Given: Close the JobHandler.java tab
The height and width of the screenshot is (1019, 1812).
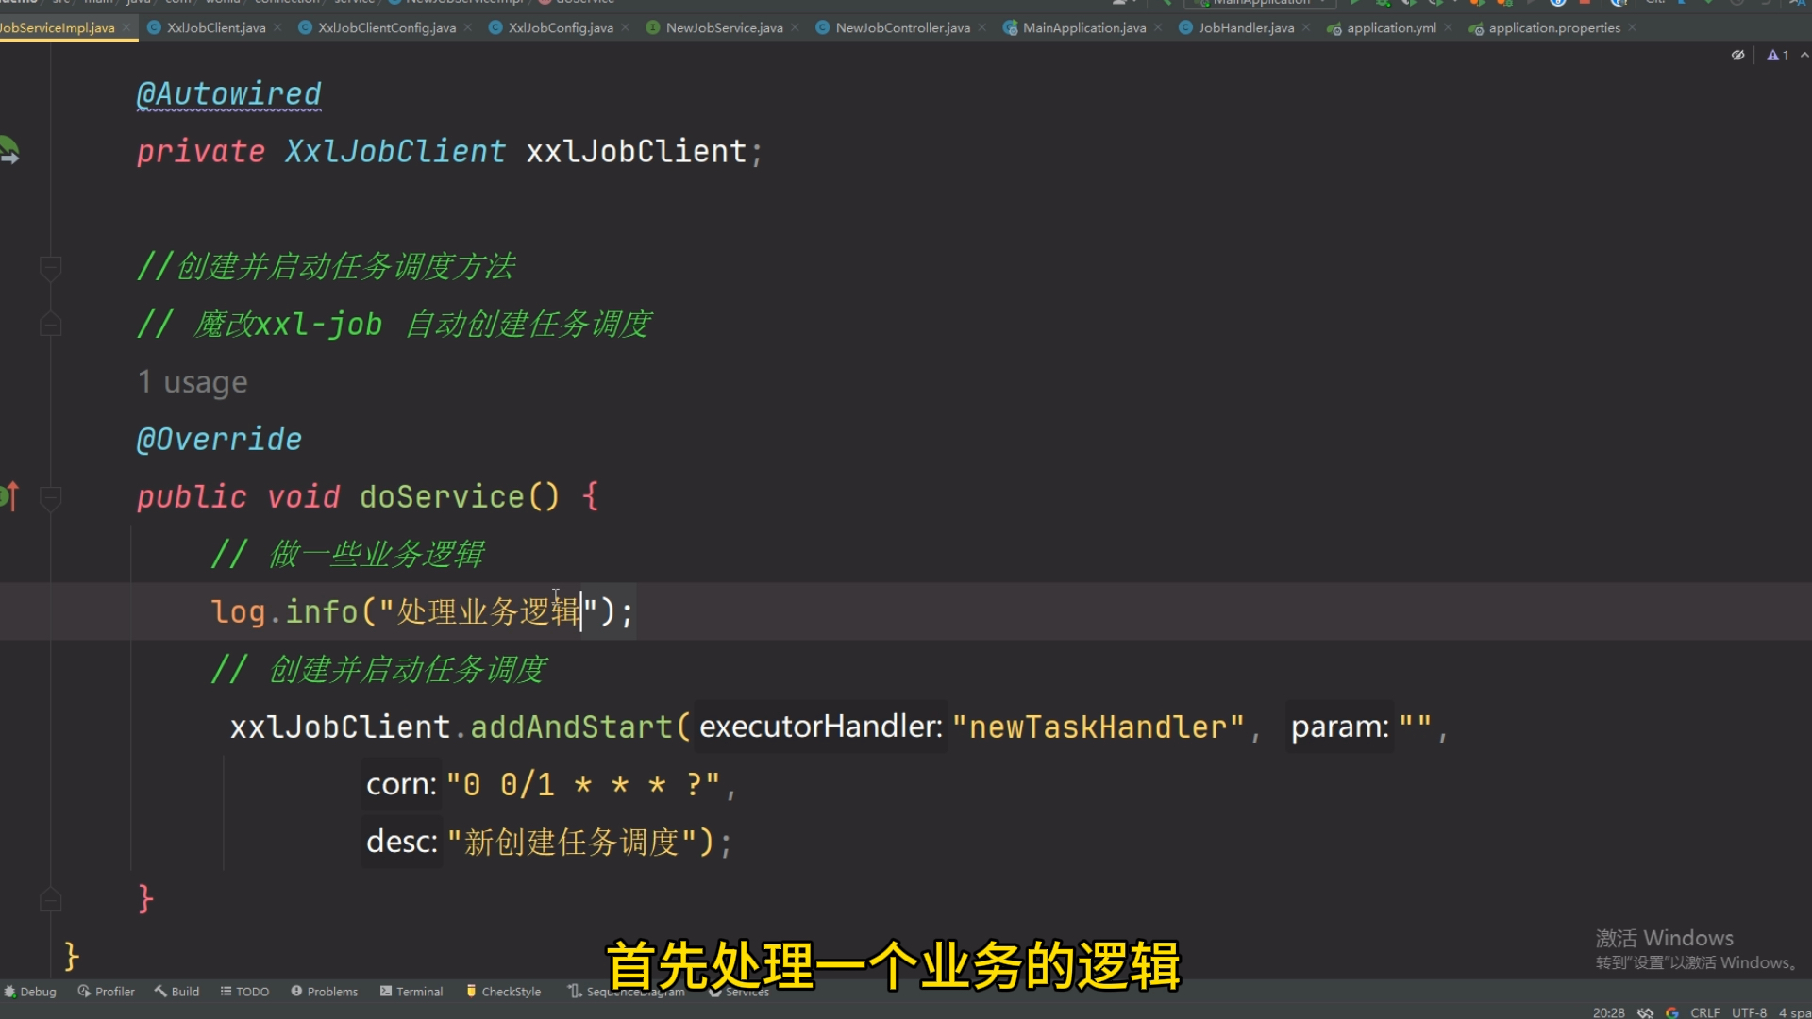Looking at the screenshot, I should [1306, 27].
